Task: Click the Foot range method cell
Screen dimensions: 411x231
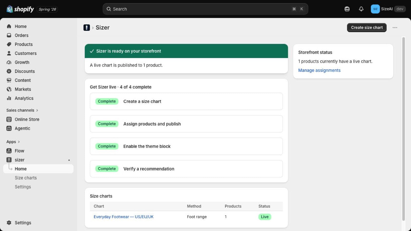Action: [197, 217]
